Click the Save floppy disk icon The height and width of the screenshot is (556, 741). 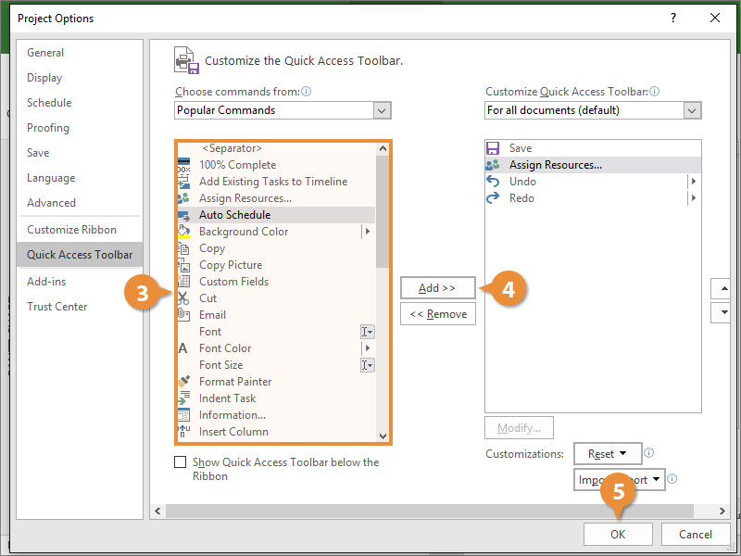click(x=493, y=148)
